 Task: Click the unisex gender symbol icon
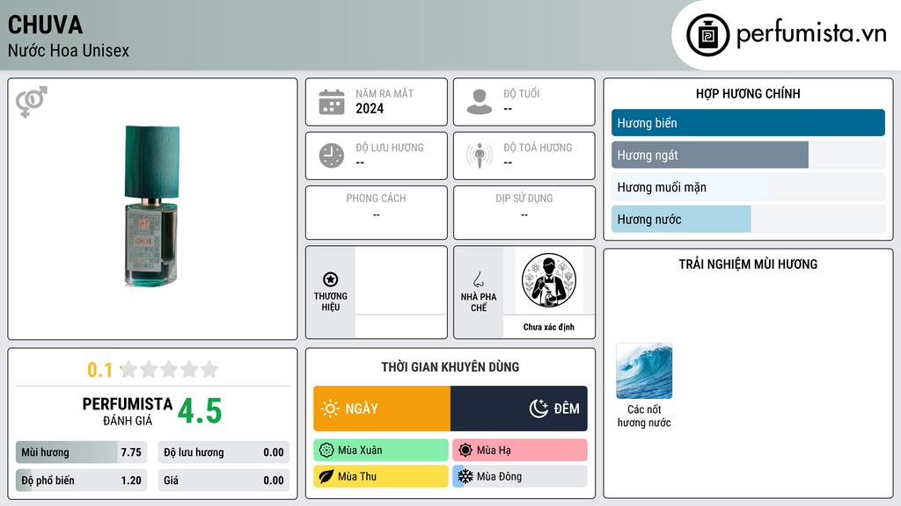pyautogui.click(x=32, y=102)
